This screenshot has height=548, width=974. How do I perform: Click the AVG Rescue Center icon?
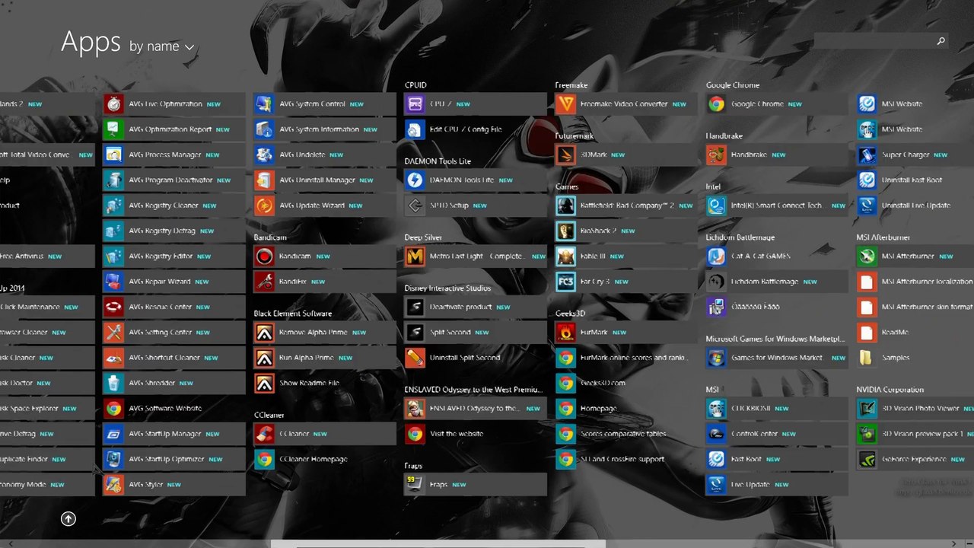click(x=113, y=307)
